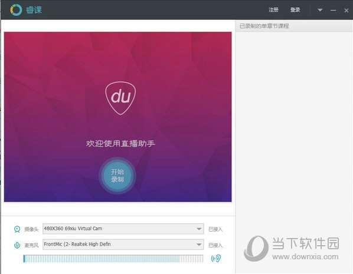Click the 睿课 app title text
The image size is (353, 274).
tap(34, 10)
